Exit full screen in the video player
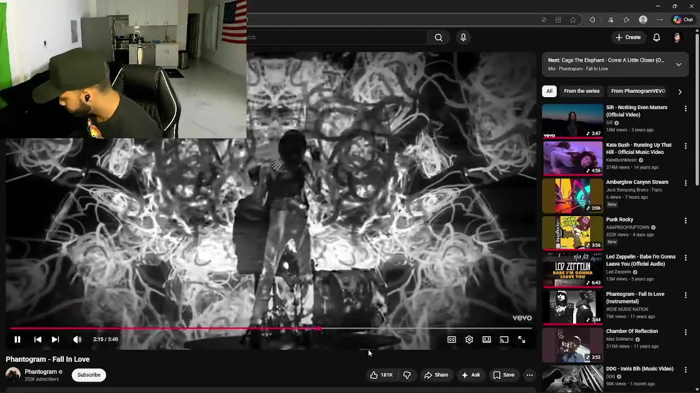The width and height of the screenshot is (700, 393). (x=522, y=340)
